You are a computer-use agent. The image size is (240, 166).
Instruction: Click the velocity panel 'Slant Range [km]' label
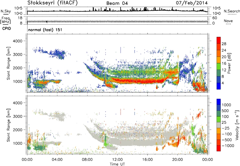[x=8, y=125]
